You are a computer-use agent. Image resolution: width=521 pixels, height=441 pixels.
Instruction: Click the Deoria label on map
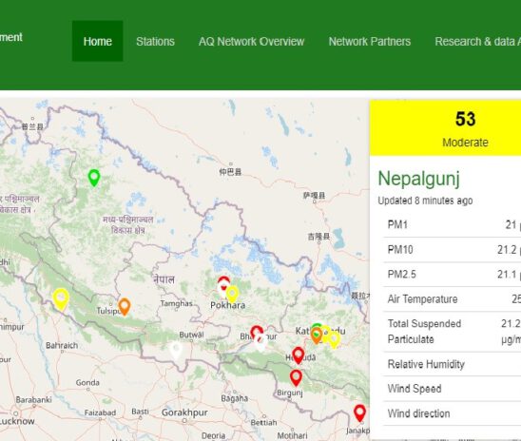tap(213, 435)
